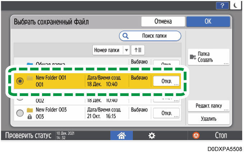This screenshot has width=244, height=153.
Task: Open New Folder 003 with Откр. button
Action: point(166,113)
